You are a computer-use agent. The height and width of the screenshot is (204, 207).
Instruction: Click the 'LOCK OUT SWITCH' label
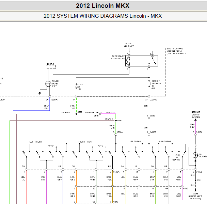176,157
